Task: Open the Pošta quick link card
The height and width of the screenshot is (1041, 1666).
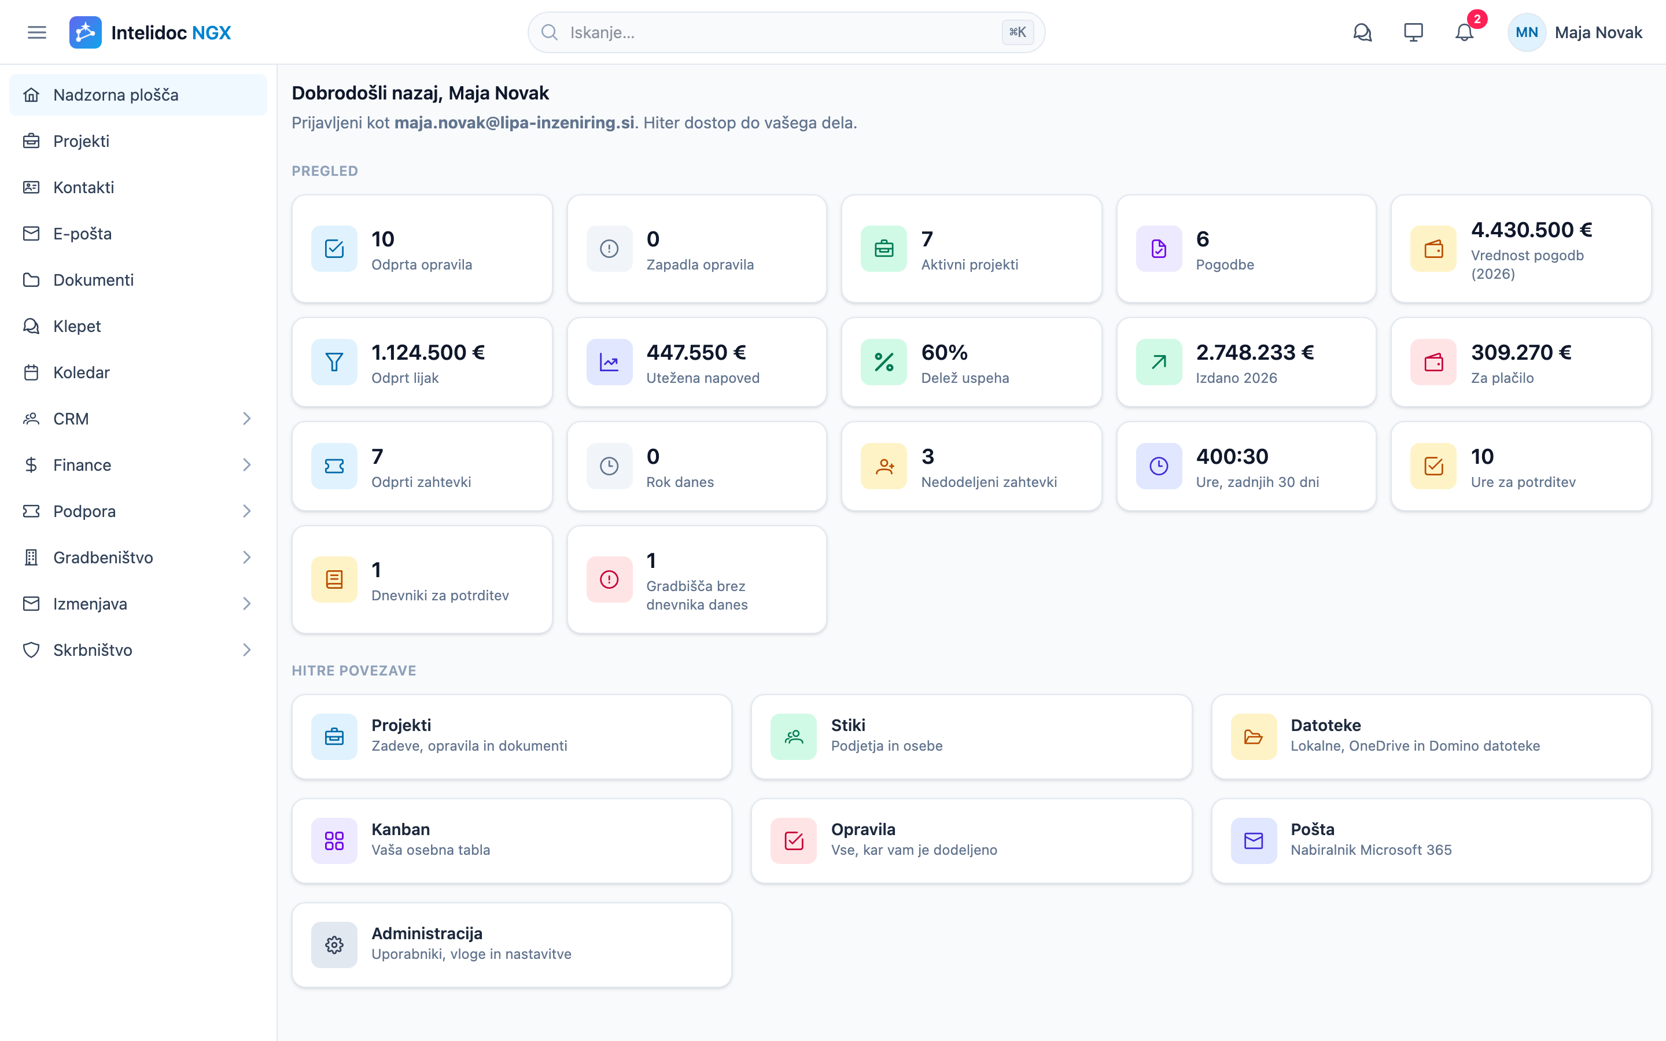Action: click(x=1431, y=841)
